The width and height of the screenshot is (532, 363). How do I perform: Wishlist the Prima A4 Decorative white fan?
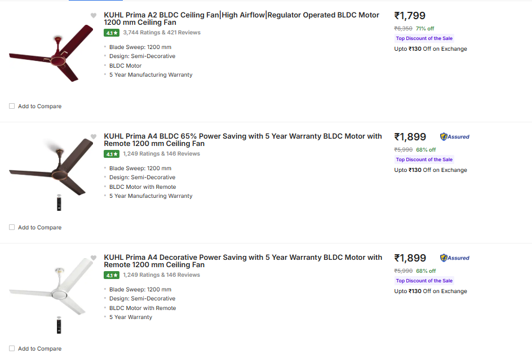click(x=94, y=258)
